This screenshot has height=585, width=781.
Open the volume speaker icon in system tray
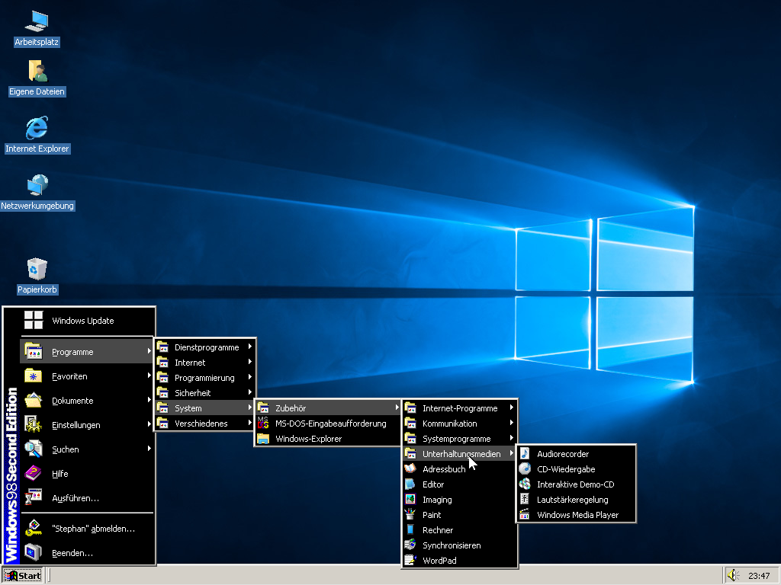(731, 575)
